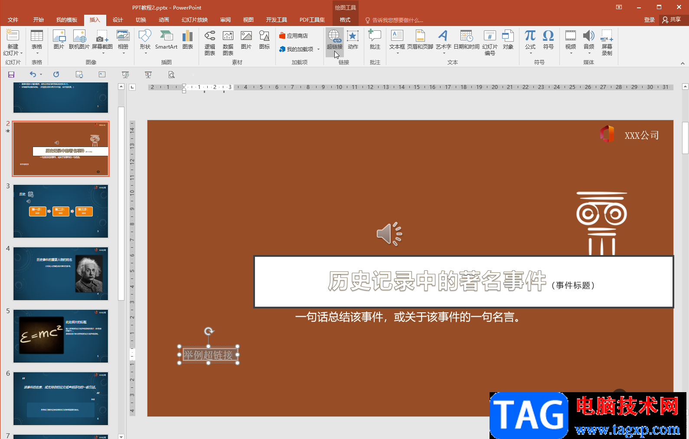Open the My Templates (我的模板) tab
Screen dimensions: 689x439
tap(67, 20)
